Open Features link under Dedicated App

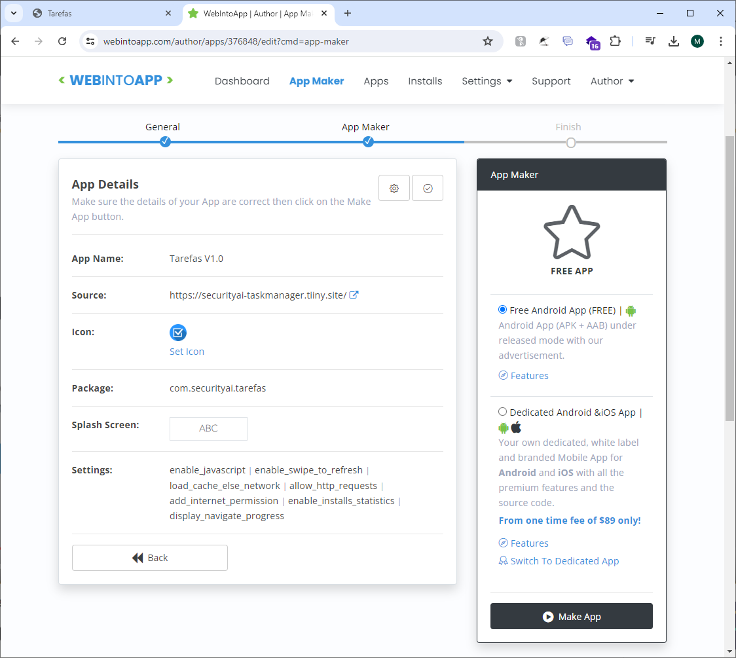523,543
